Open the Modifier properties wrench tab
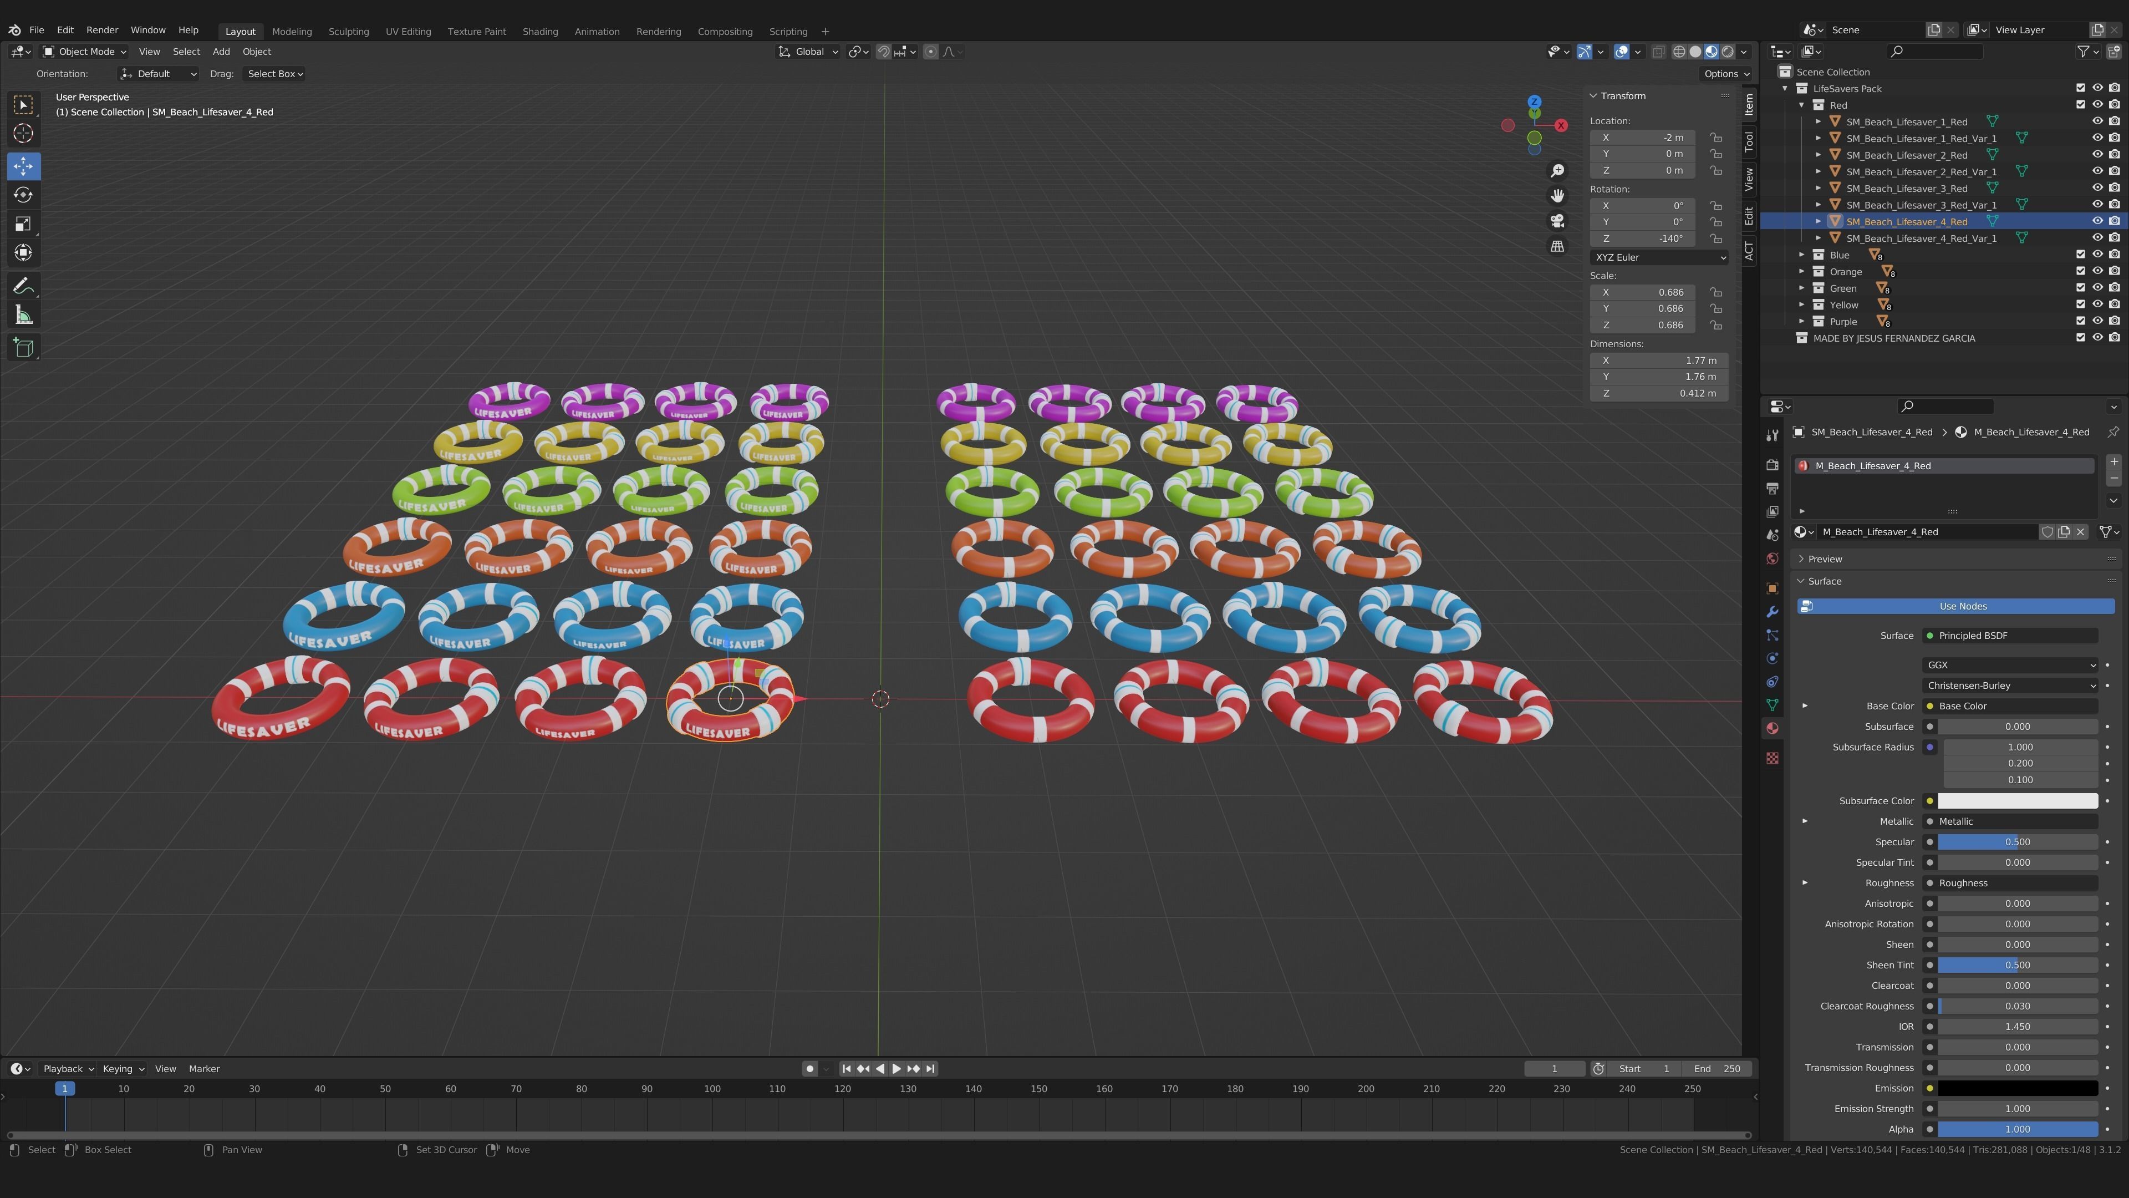 (1772, 612)
